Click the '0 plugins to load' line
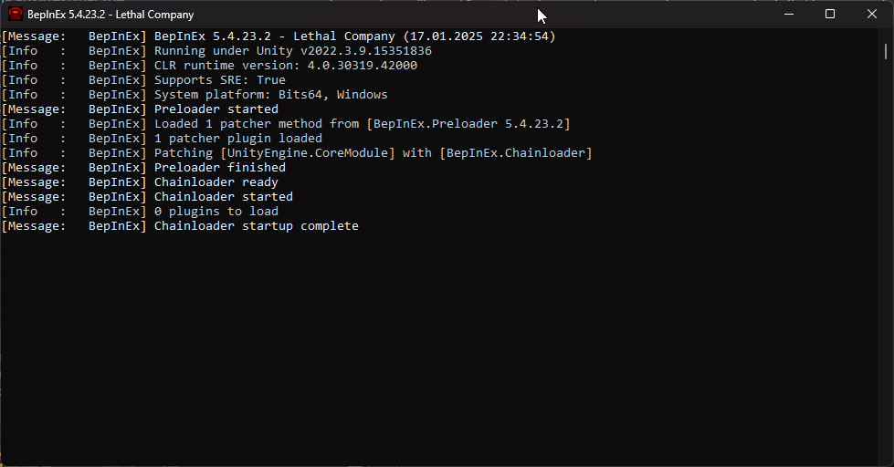894x467 pixels. pos(216,212)
